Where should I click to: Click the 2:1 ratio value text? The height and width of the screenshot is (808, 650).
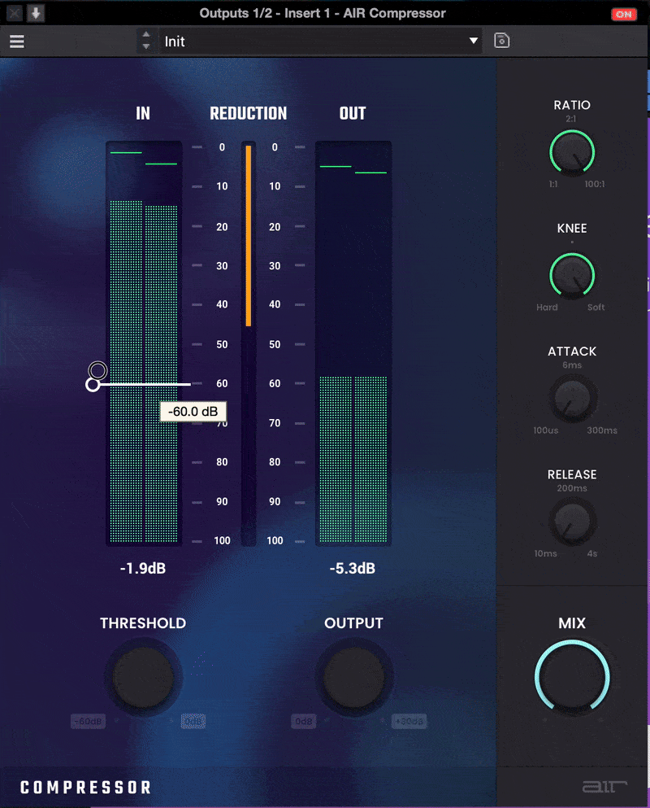(x=570, y=119)
